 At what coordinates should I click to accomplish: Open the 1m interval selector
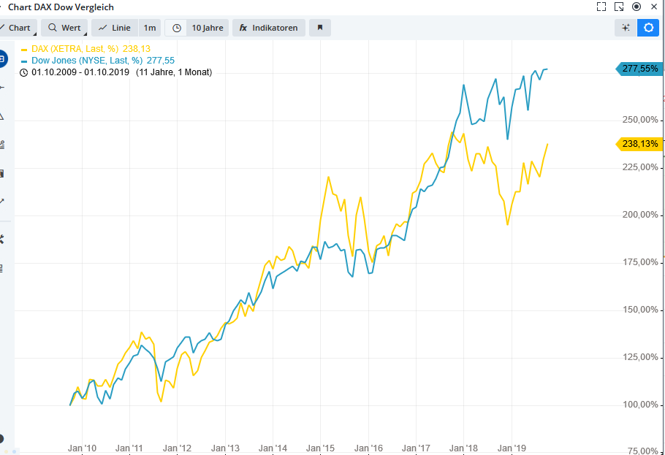pyautogui.click(x=149, y=27)
